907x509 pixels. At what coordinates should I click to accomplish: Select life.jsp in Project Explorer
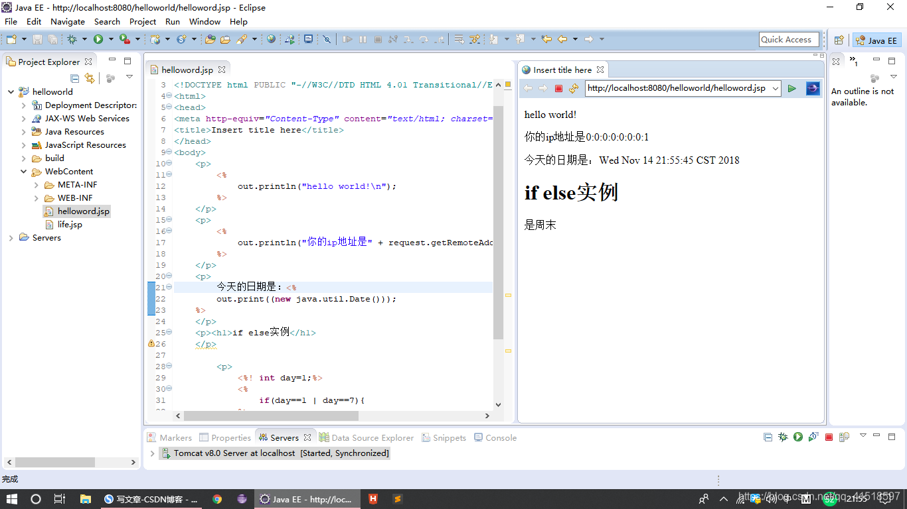pos(70,225)
